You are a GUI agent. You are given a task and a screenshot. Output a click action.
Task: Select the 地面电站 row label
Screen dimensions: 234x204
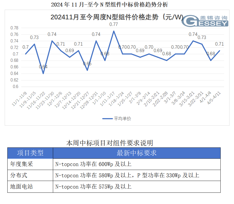pos(22,187)
